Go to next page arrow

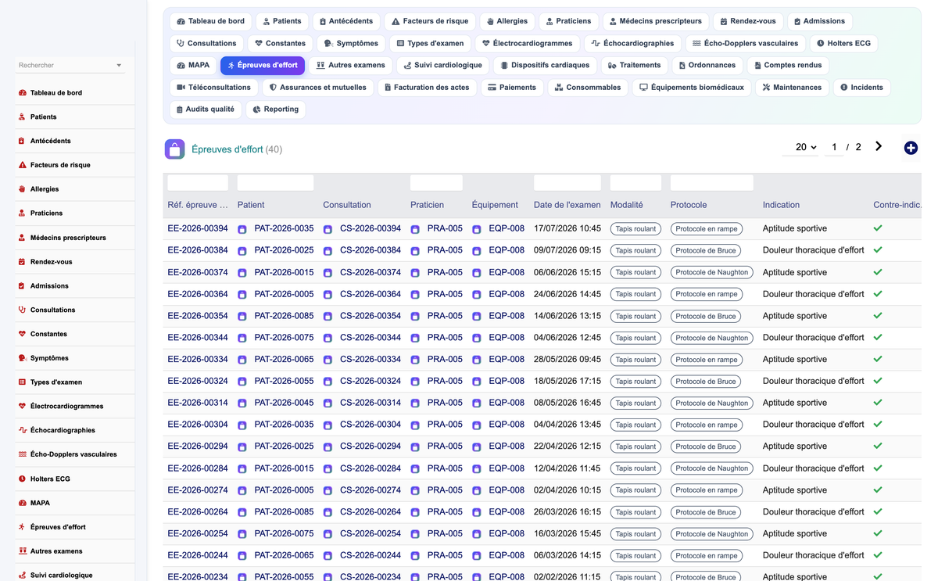click(x=879, y=146)
